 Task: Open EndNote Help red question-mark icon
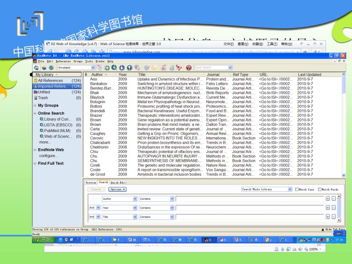(x=189, y=68)
